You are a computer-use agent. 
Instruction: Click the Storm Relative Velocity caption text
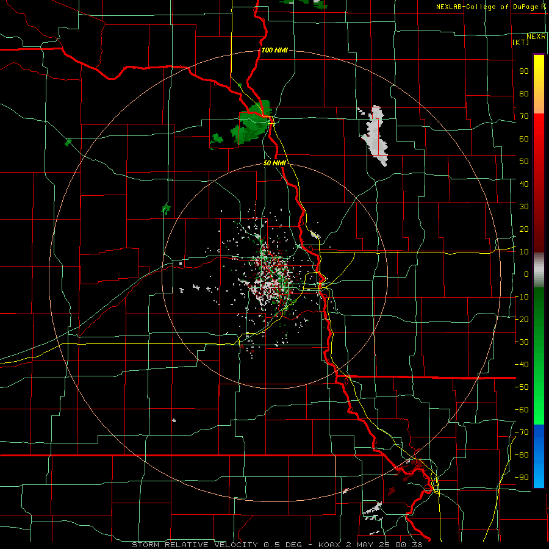pyautogui.click(x=276, y=545)
